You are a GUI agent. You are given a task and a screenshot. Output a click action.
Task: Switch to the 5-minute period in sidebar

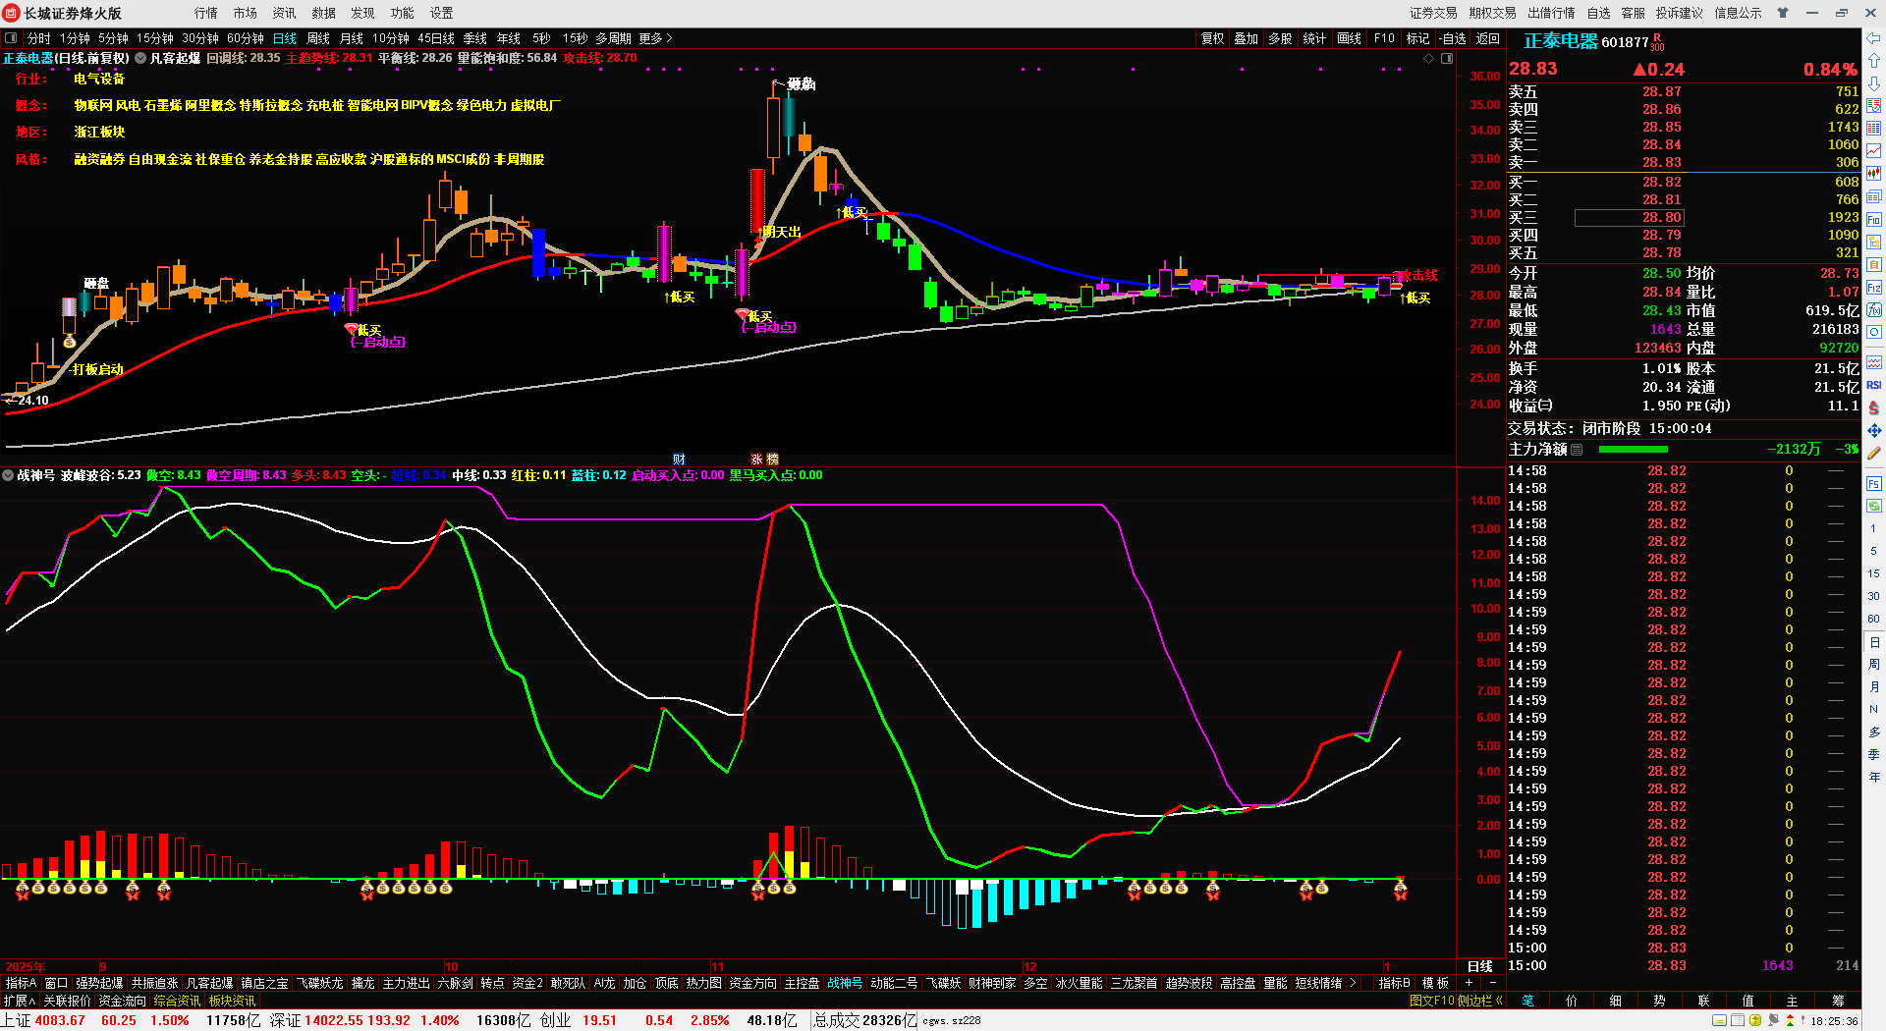pos(1873,551)
